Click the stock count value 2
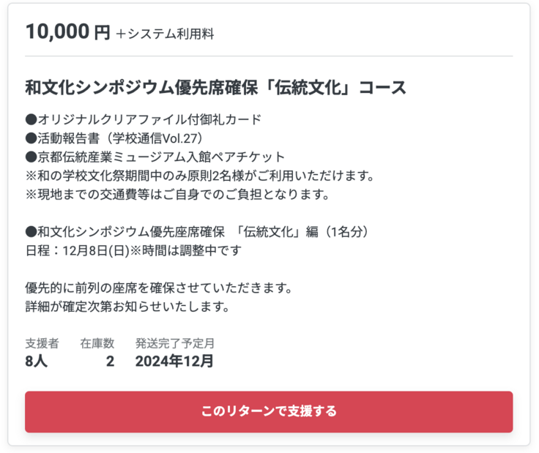The width and height of the screenshot is (539, 453). 110,361
